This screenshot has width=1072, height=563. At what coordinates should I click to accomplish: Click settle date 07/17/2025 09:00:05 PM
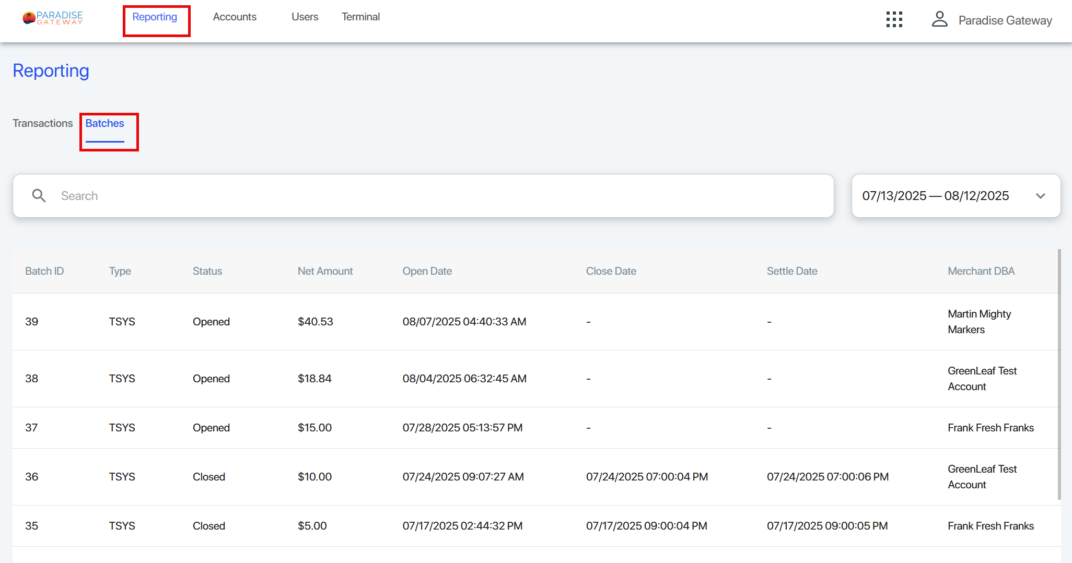827,526
